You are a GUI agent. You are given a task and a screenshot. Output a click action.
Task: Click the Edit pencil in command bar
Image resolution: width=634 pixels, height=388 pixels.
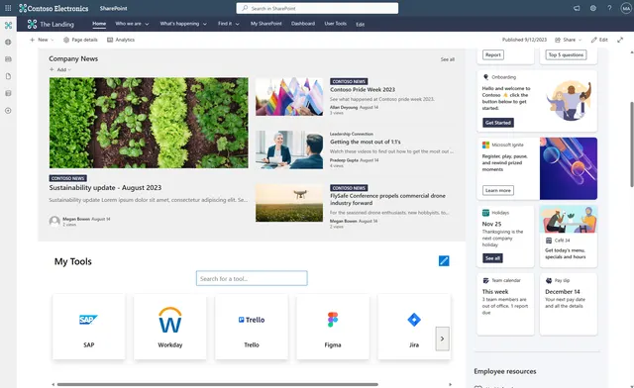[x=599, y=40]
